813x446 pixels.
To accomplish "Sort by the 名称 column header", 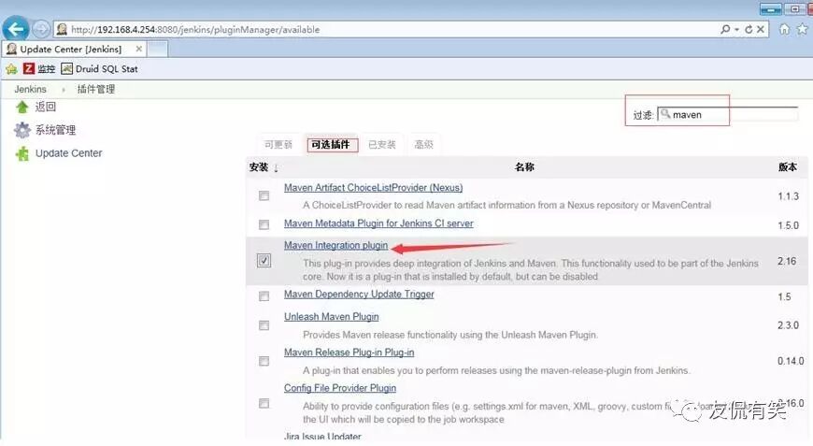I will point(524,167).
